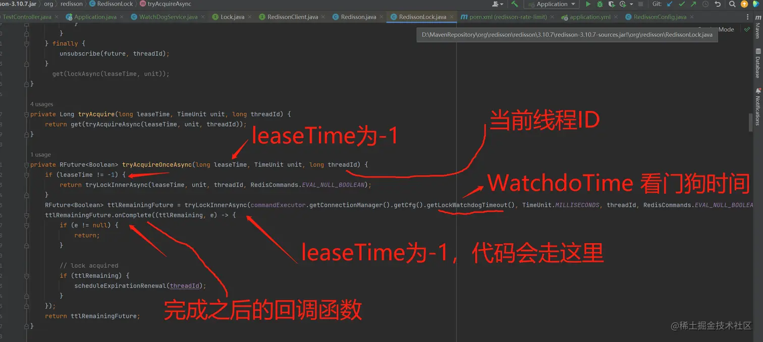
Task: Collapse the tryAcquireOnceAsync method fold marker
Action: click(x=26, y=165)
